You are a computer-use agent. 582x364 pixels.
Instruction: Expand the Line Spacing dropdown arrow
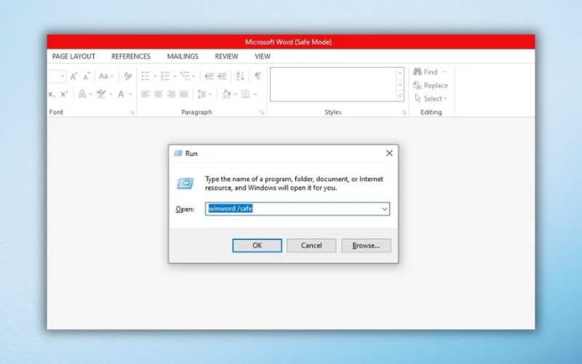click(x=210, y=95)
